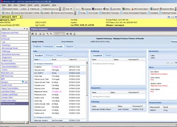This screenshot has width=177, height=127.
Task: Click the left menu horizontal scrollbar right arrow
Action: pyautogui.click(x=27, y=122)
